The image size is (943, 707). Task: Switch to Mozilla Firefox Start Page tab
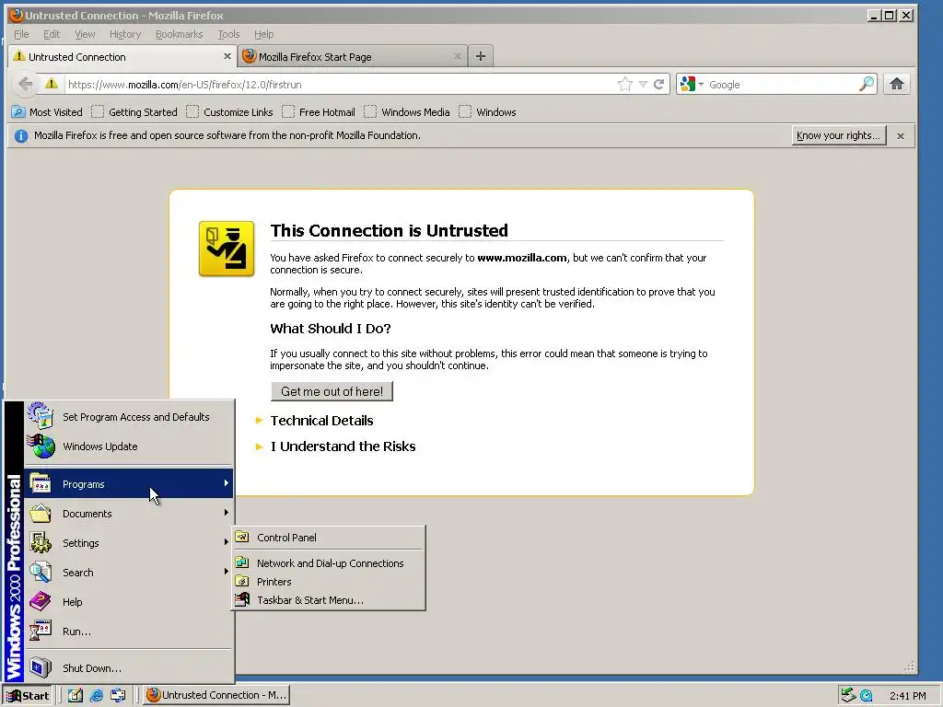(x=353, y=56)
